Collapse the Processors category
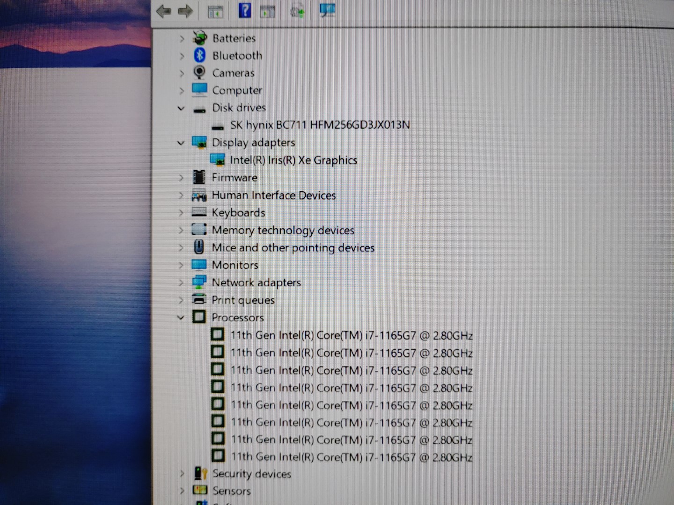The width and height of the screenshot is (674, 505). [x=181, y=317]
